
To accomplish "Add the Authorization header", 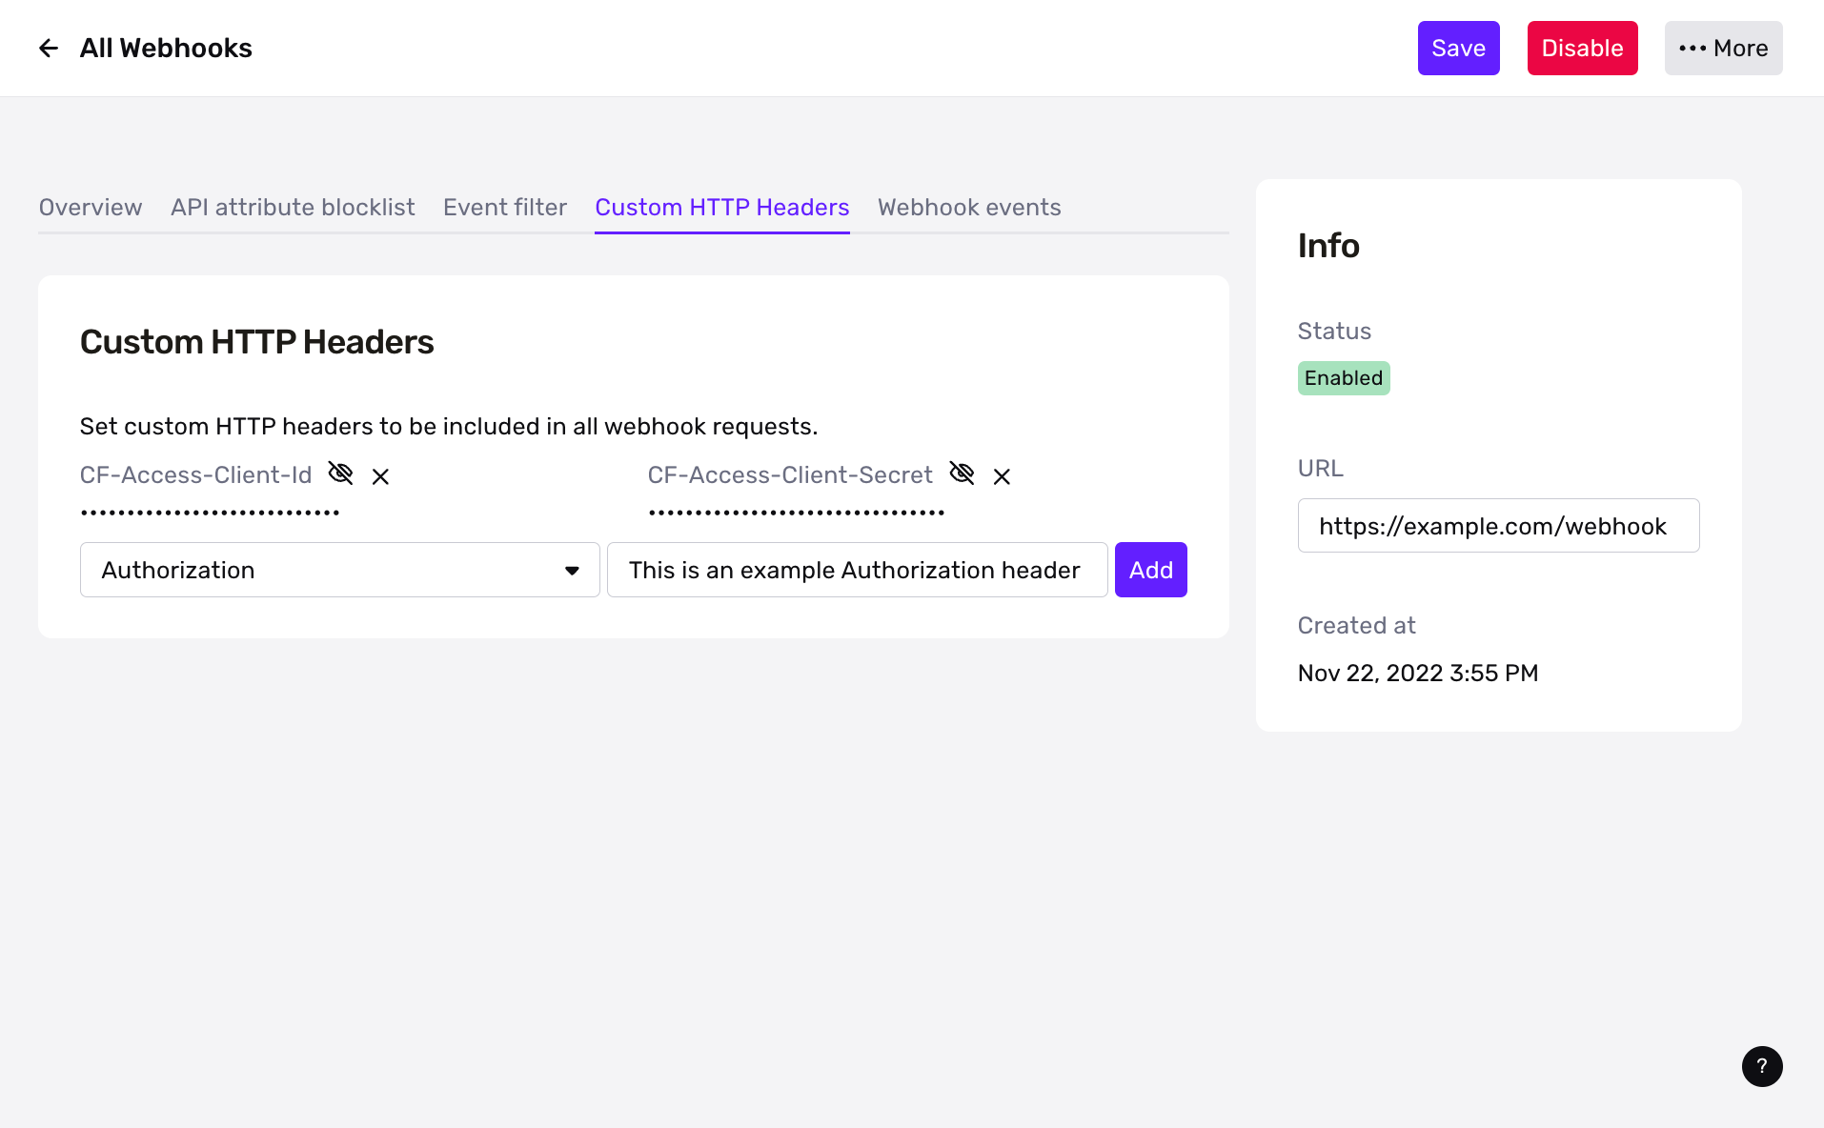I will (x=1150, y=570).
